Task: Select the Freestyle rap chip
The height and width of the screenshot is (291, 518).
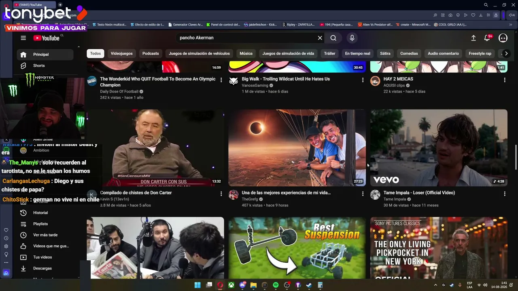Action: pyautogui.click(x=480, y=53)
